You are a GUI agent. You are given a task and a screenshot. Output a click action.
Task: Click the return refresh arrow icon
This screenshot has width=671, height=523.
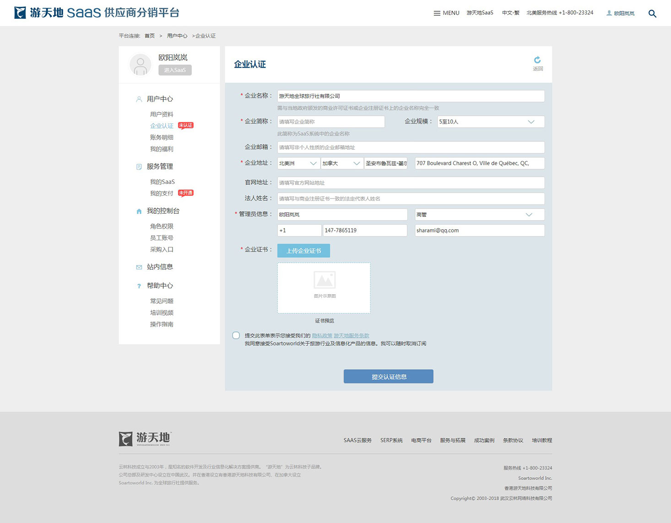(537, 60)
